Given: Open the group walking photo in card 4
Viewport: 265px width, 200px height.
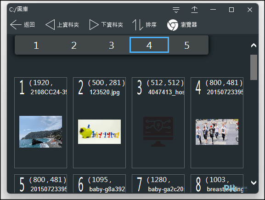Looking at the screenshot, I should 217,132.
